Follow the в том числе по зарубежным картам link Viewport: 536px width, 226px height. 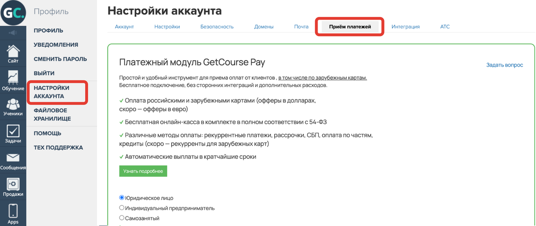(x=322, y=78)
